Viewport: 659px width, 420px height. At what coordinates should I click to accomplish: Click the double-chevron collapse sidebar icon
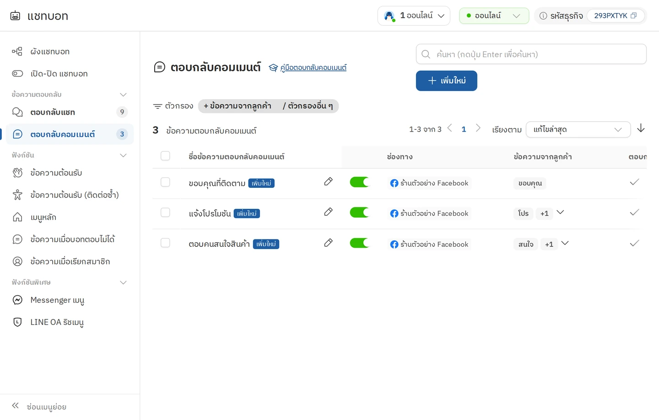tap(15, 406)
